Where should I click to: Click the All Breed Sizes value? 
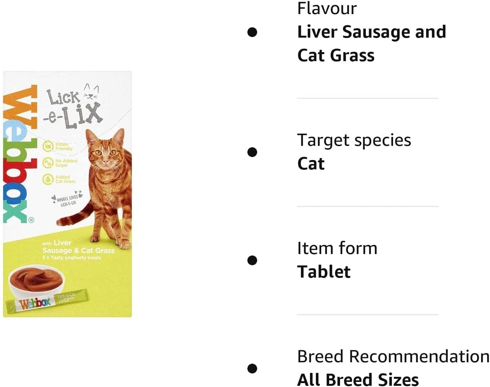(358, 379)
